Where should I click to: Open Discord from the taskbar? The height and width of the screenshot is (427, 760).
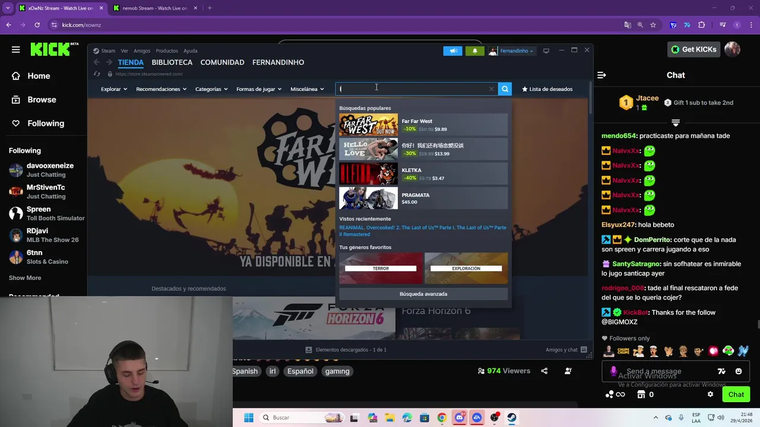click(x=460, y=418)
